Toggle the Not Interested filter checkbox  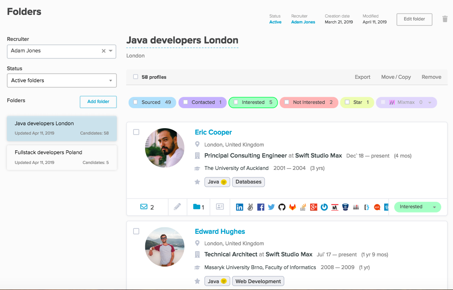tap(287, 102)
